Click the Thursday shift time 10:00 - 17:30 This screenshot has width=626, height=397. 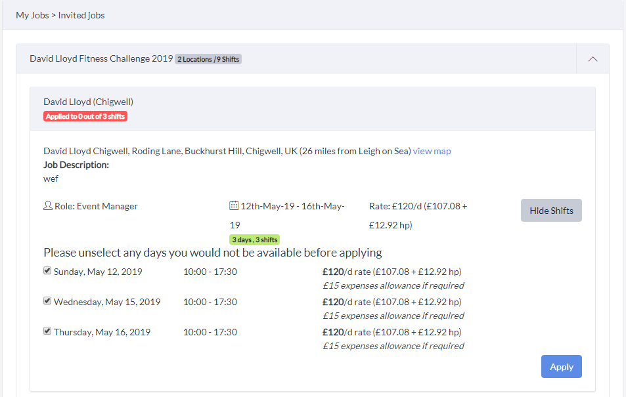(x=210, y=332)
